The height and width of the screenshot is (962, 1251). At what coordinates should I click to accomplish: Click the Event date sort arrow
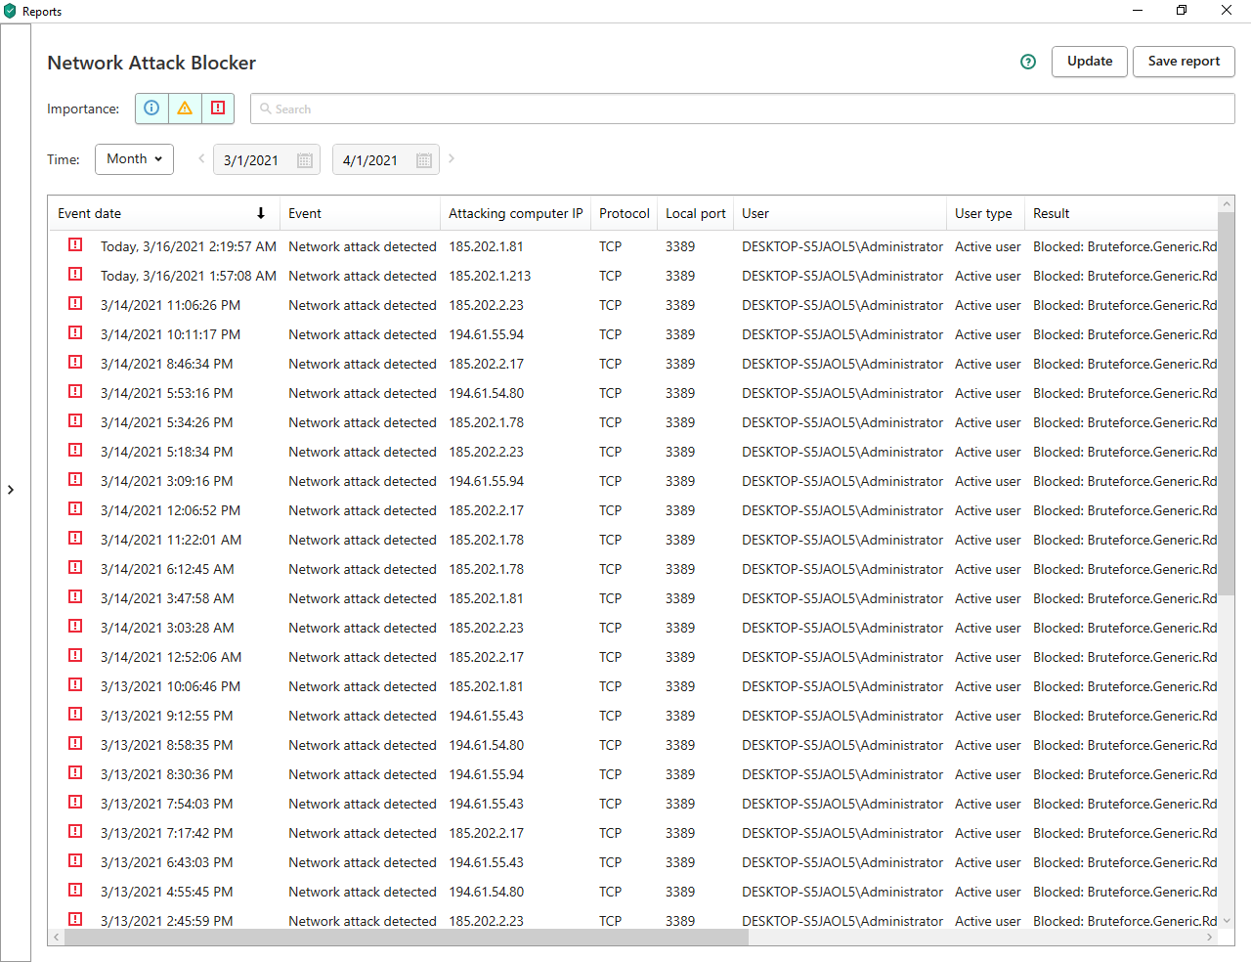tap(261, 213)
